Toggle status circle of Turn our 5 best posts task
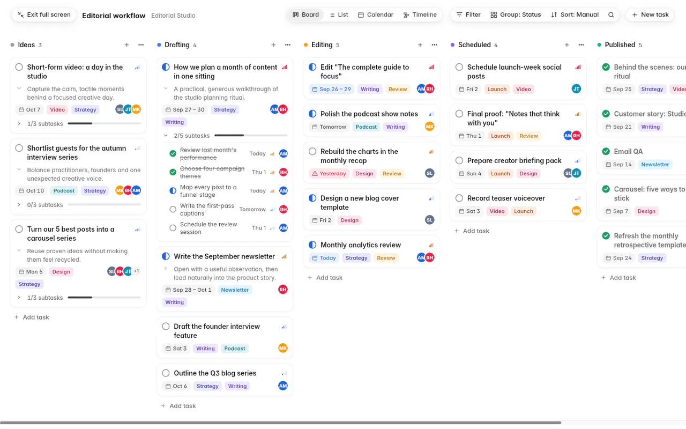Viewport: 686px width, 429px height. (19, 229)
